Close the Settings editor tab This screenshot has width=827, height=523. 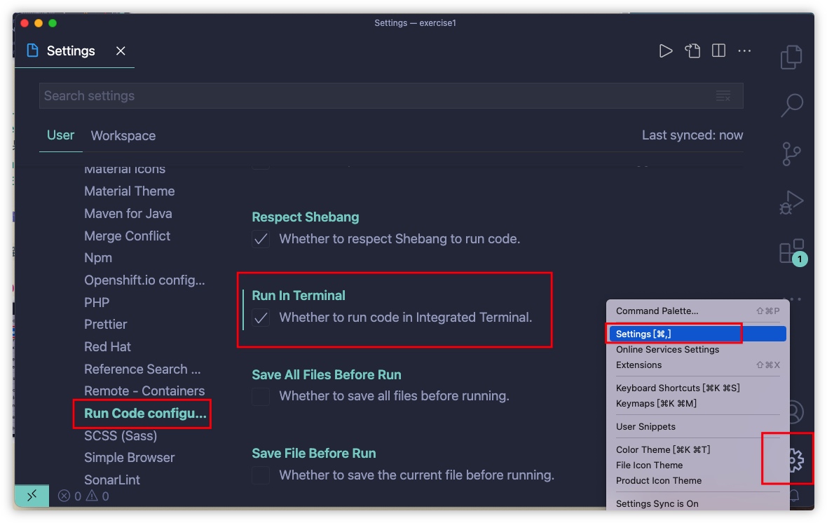121,51
